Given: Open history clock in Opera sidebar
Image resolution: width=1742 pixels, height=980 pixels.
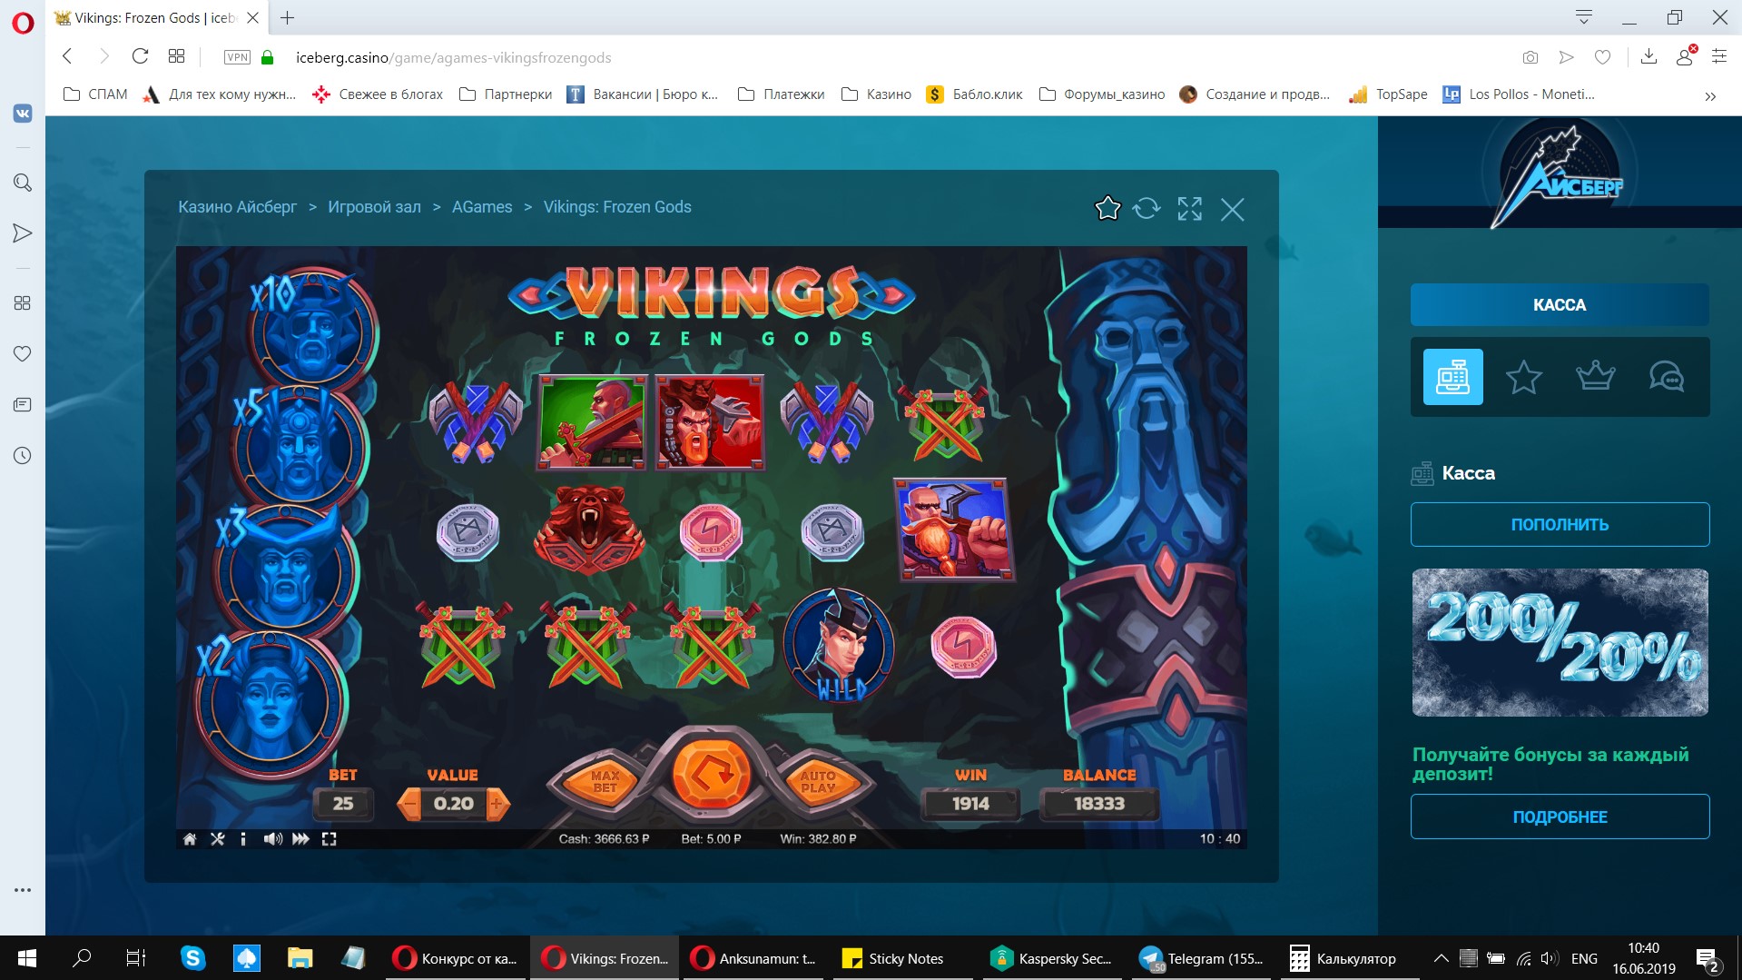Looking at the screenshot, I should pos(23,455).
